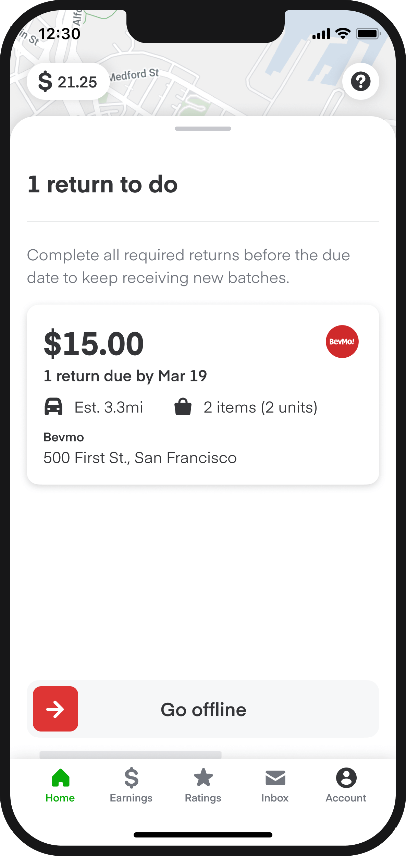Tap the '1 return to do' heading
The height and width of the screenshot is (856, 406).
(x=102, y=185)
